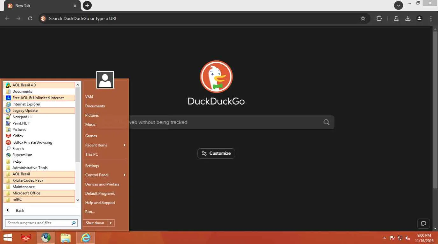Click the Customize button on DuckDuckGo page
This screenshot has width=438, height=244.
click(216, 153)
